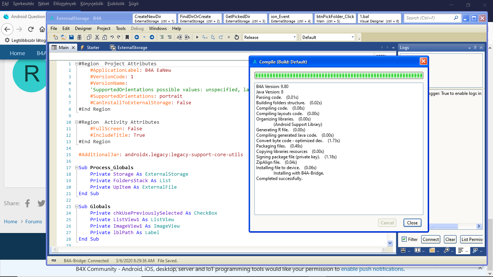This screenshot has height=277, width=493.
Task: Open the Libraries Manager book tab icon
Action: point(418,250)
